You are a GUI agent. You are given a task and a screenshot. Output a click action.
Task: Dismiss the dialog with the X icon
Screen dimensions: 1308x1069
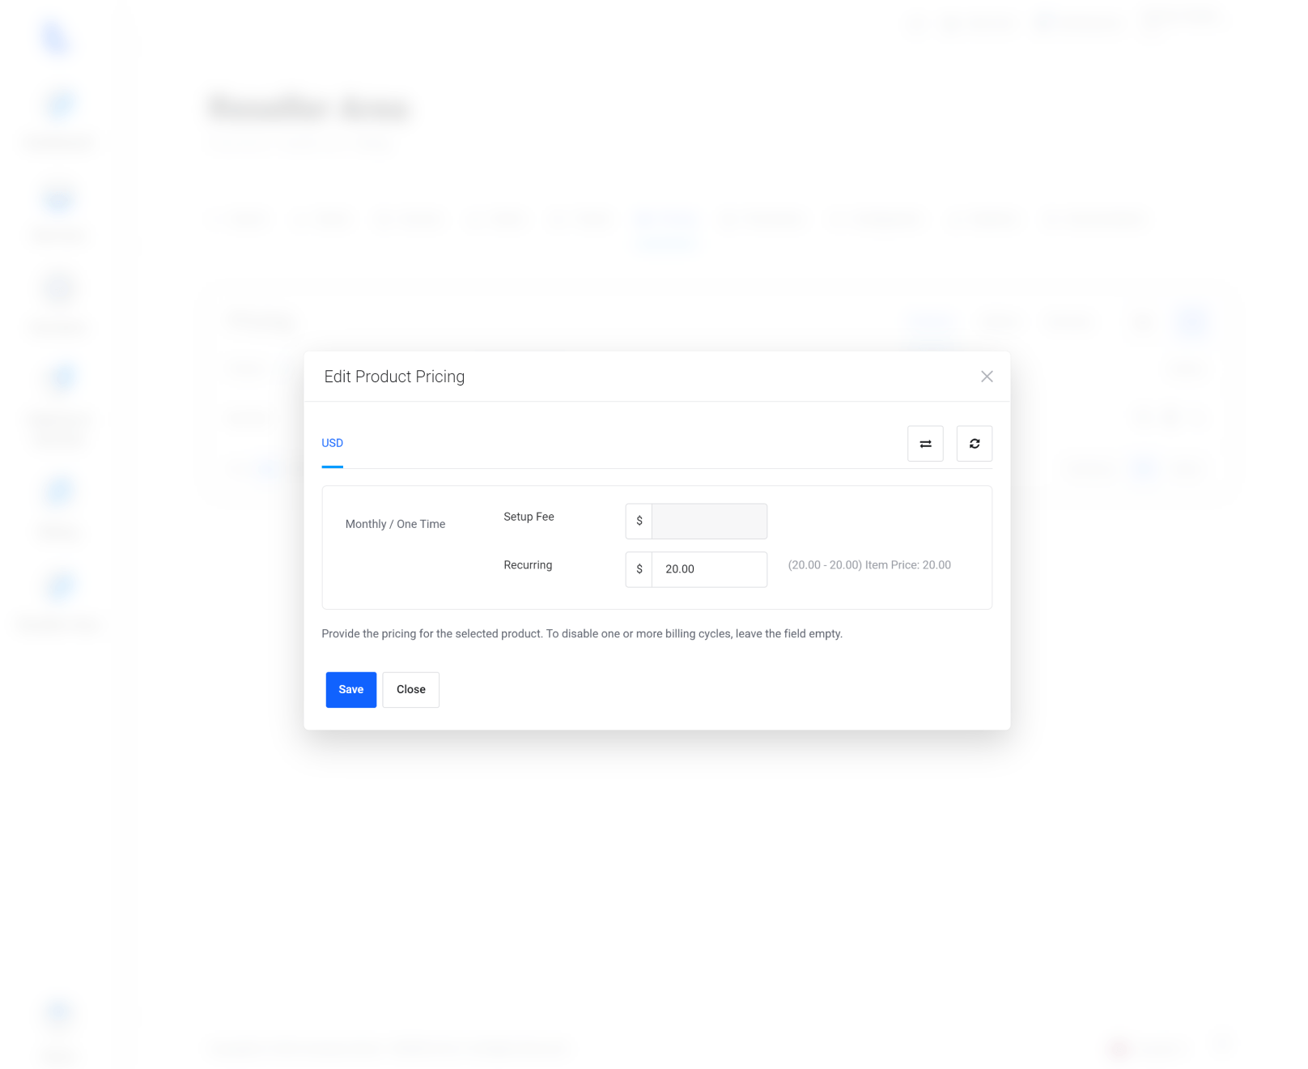point(987,377)
